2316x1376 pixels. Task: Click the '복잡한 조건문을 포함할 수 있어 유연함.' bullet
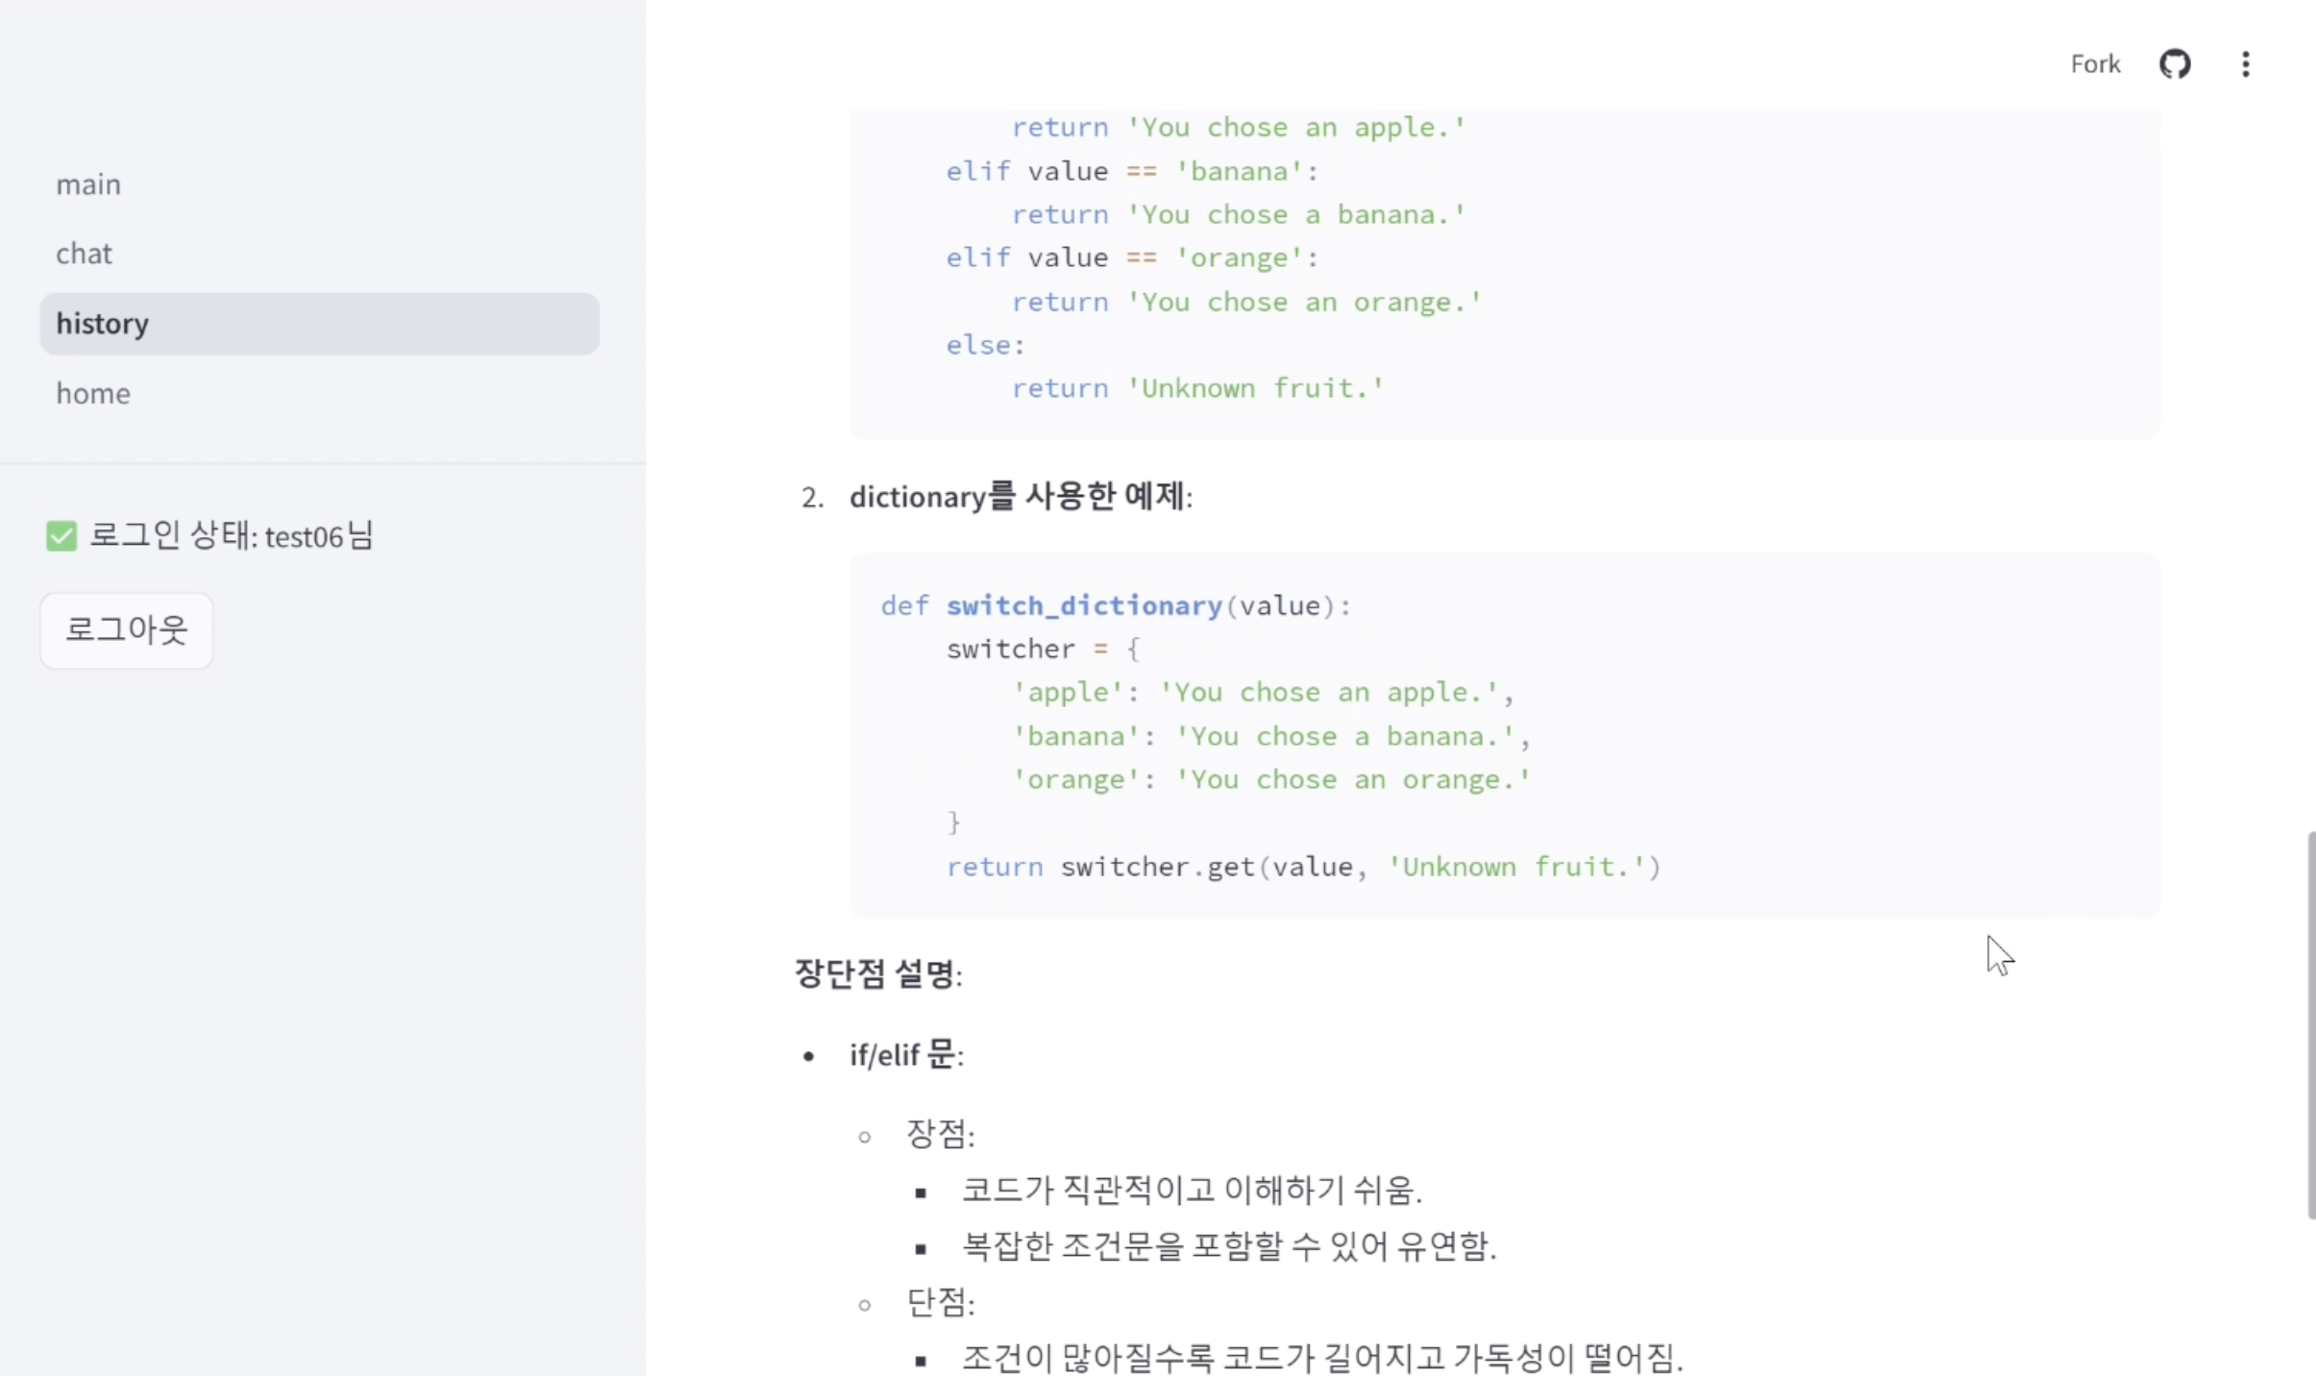tap(1229, 1246)
